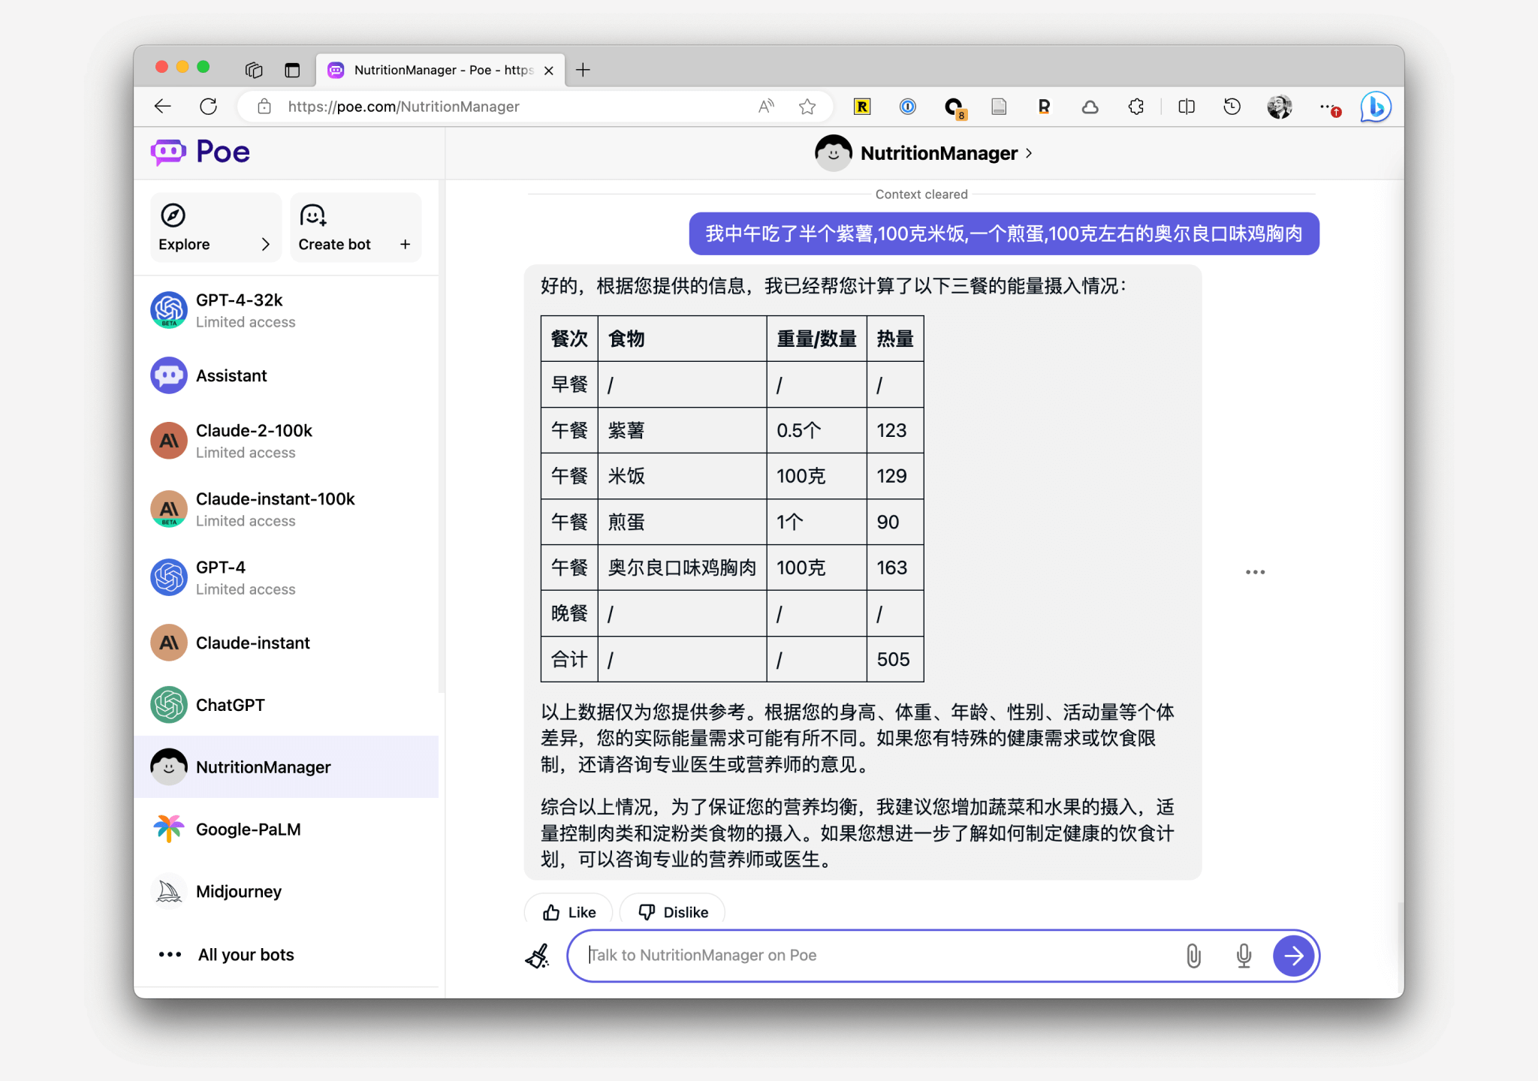Open the Bing sidebar icon
This screenshot has width=1538, height=1081.
point(1375,107)
